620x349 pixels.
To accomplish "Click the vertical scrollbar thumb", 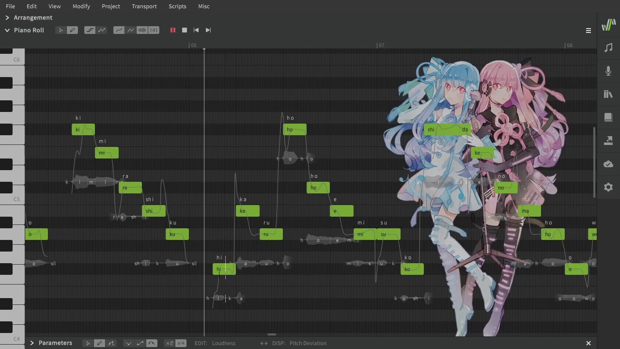I will [x=594, y=162].
